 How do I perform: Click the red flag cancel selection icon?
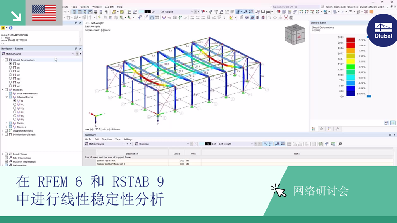(x=203, y=12)
